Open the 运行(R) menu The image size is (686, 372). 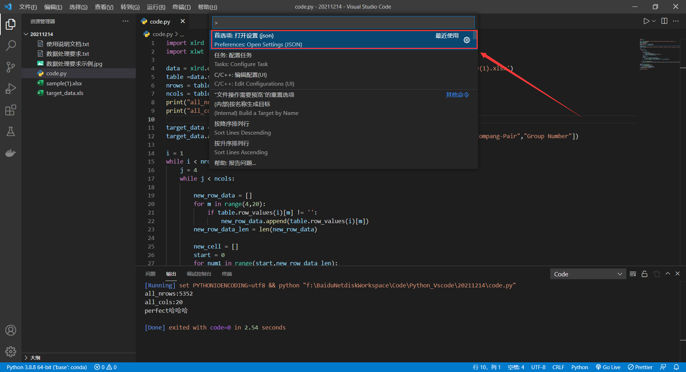pyautogui.click(x=156, y=7)
